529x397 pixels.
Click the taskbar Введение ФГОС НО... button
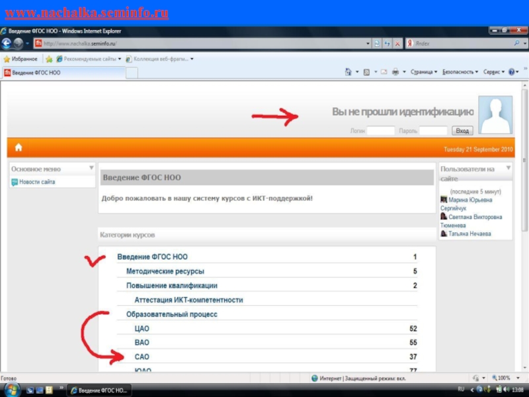click(x=99, y=390)
